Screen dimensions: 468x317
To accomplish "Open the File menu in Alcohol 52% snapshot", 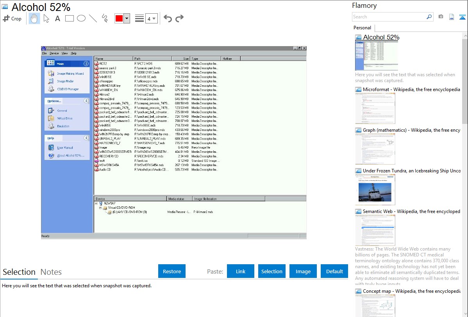I will (x=45, y=54).
